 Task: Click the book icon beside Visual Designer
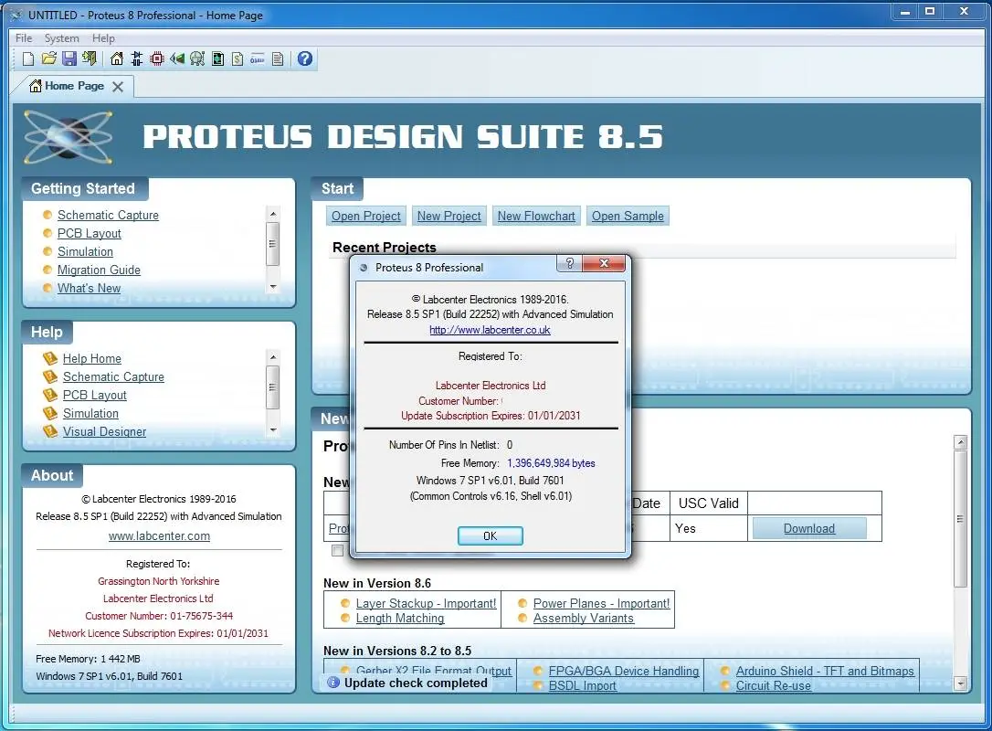point(50,431)
